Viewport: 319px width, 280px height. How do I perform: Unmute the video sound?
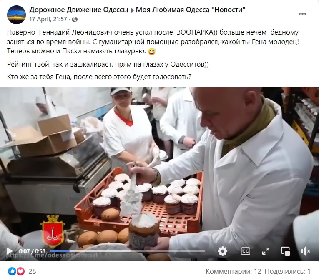click(305, 251)
